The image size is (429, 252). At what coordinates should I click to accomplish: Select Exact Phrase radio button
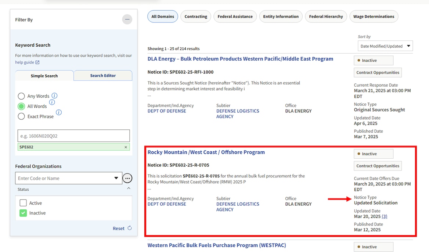pyautogui.click(x=21, y=116)
